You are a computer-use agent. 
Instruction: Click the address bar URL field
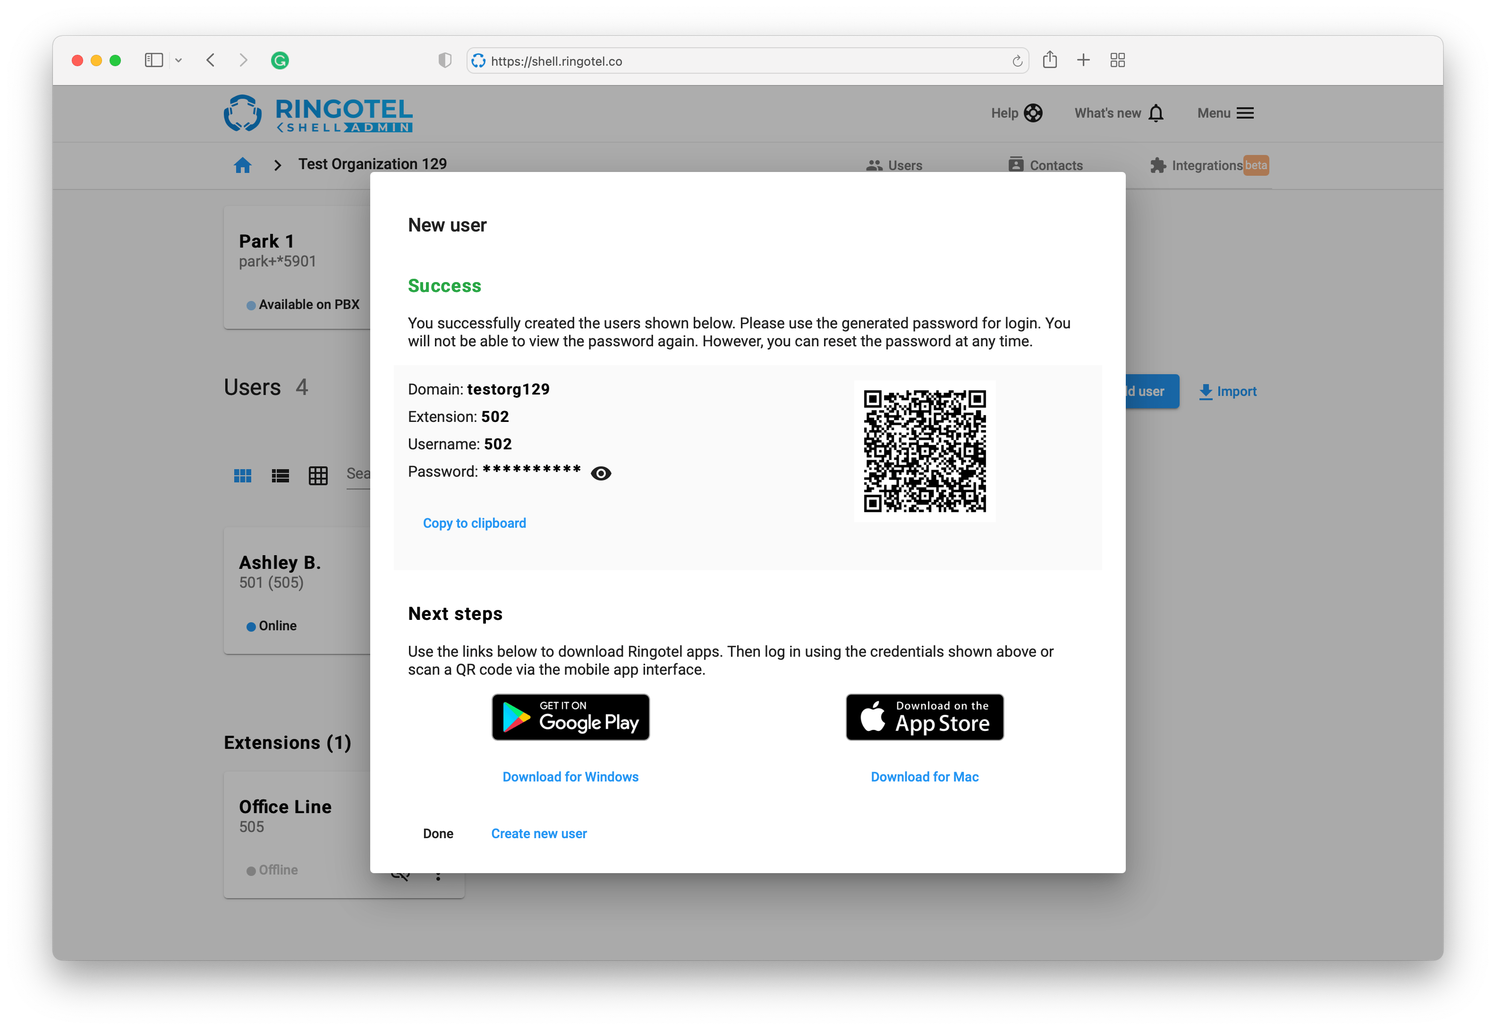pyautogui.click(x=747, y=60)
